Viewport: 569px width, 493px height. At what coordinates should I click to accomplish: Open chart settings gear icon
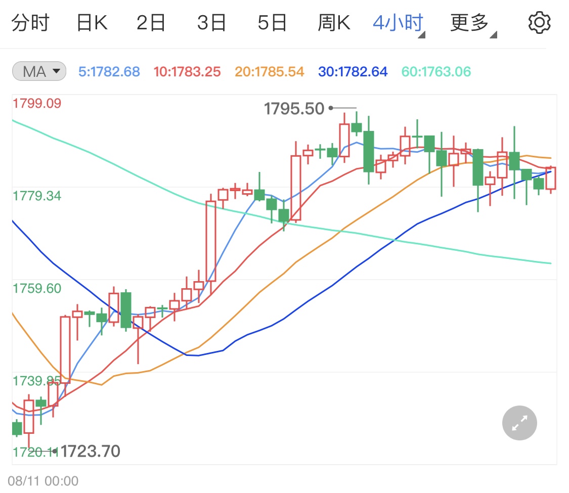tap(539, 22)
